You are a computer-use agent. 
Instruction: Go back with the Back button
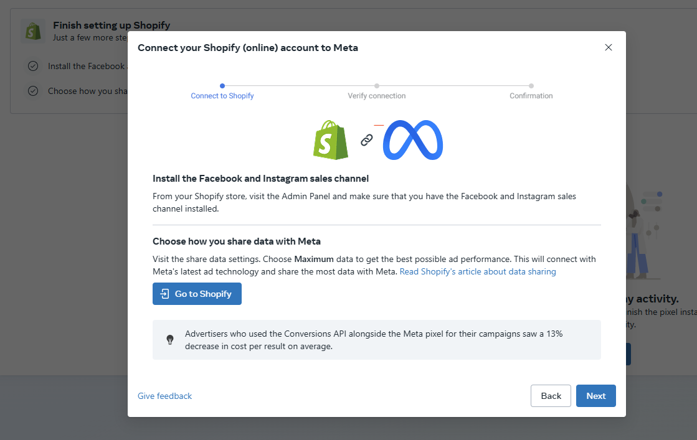(x=551, y=396)
